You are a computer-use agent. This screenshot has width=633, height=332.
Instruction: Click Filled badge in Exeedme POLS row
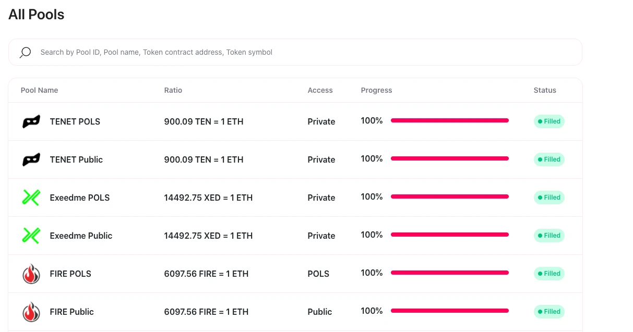549,198
